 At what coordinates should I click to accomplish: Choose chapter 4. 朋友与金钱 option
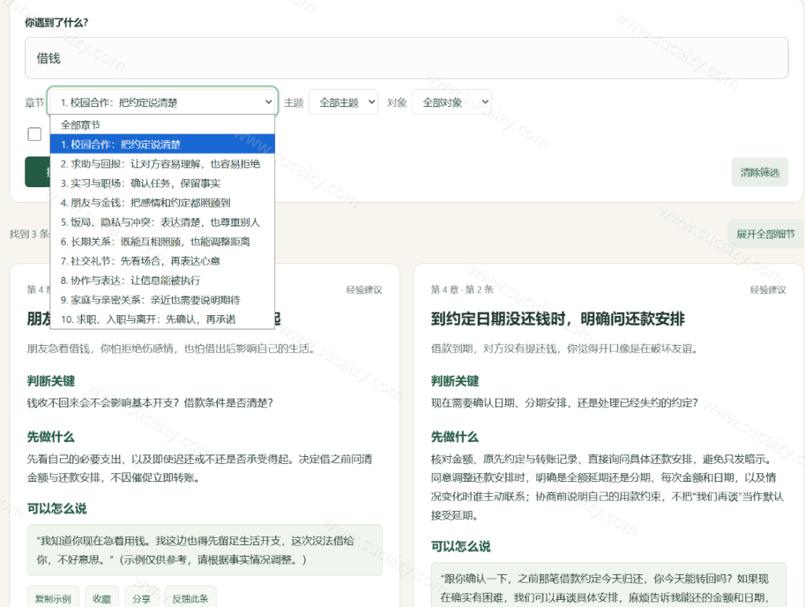[x=162, y=203]
